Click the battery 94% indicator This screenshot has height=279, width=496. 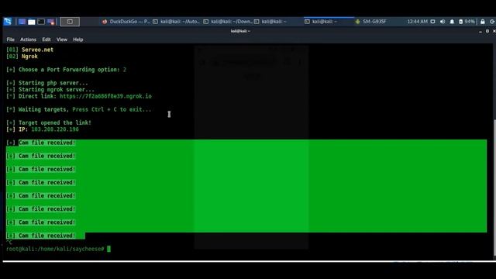point(467,22)
